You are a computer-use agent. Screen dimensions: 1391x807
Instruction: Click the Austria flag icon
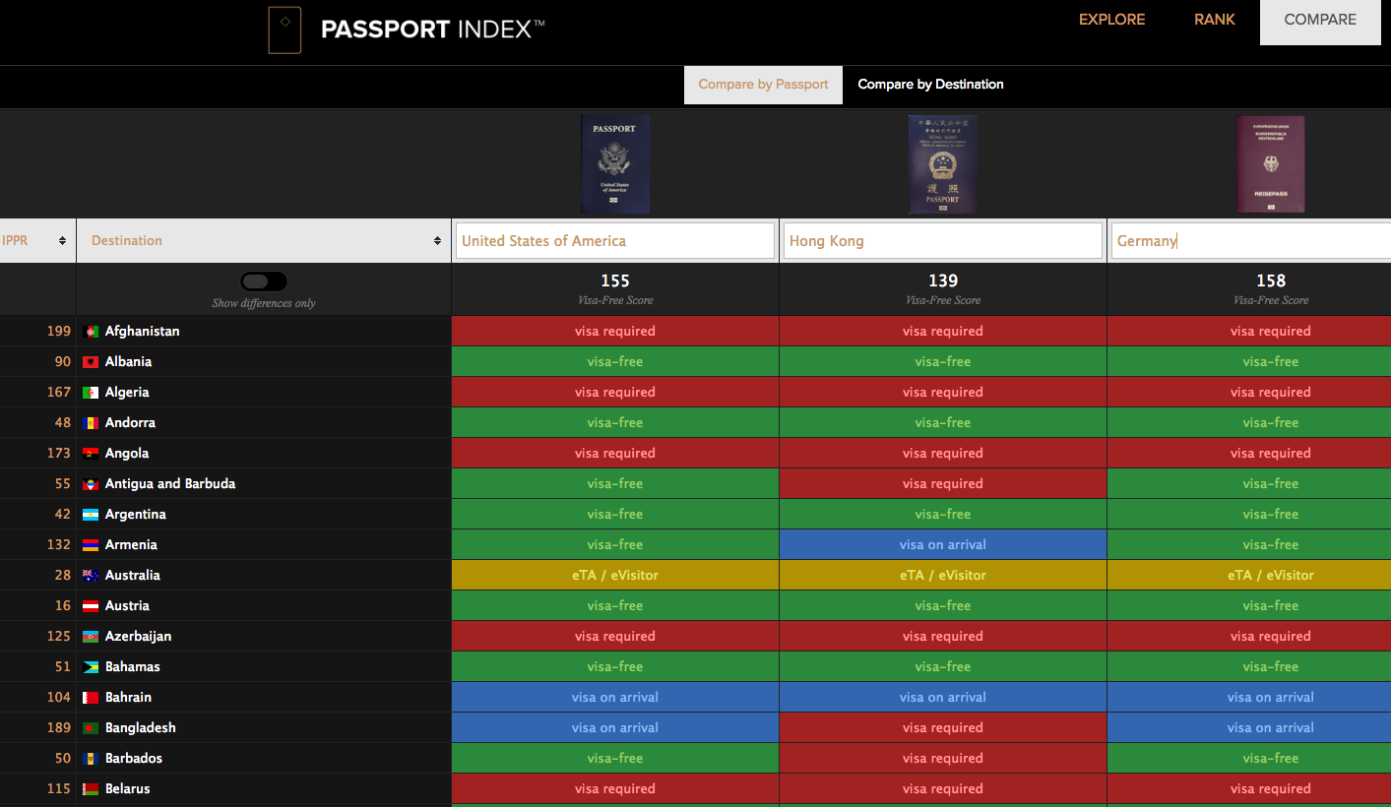(91, 606)
